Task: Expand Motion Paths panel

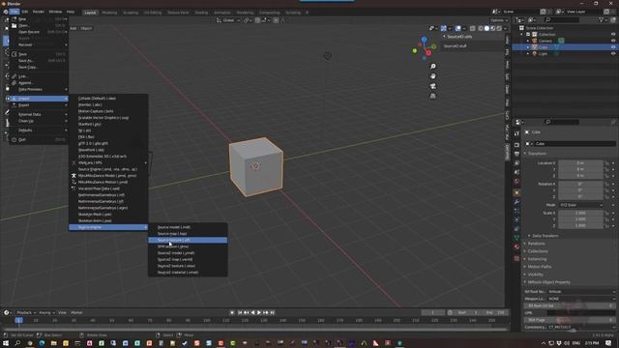Action: 539,267
